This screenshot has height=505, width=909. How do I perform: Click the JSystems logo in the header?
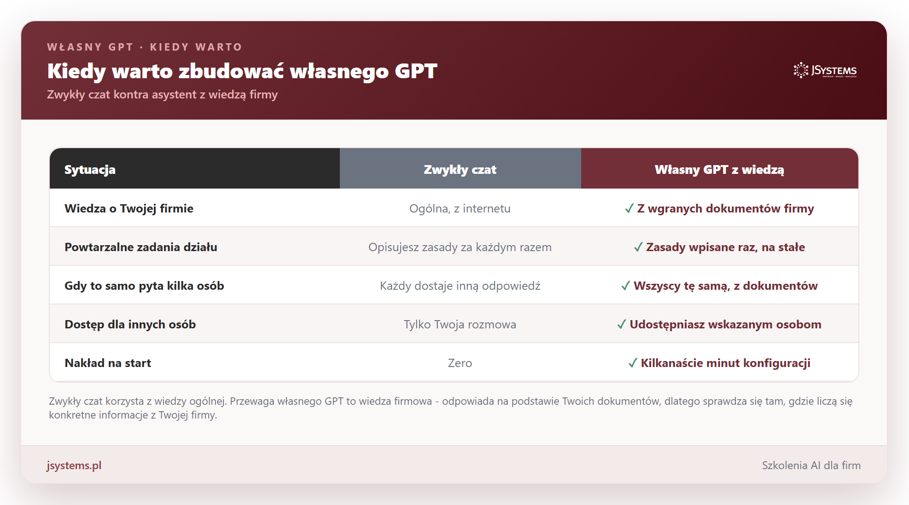pyautogui.click(x=825, y=70)
